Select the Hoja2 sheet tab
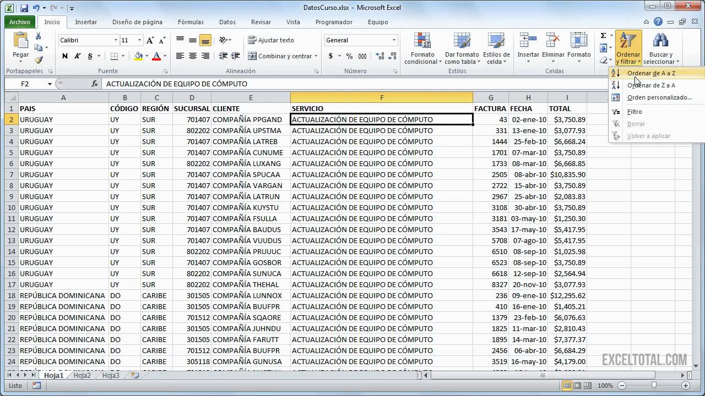Screen dimensions: 705x396 82,375
